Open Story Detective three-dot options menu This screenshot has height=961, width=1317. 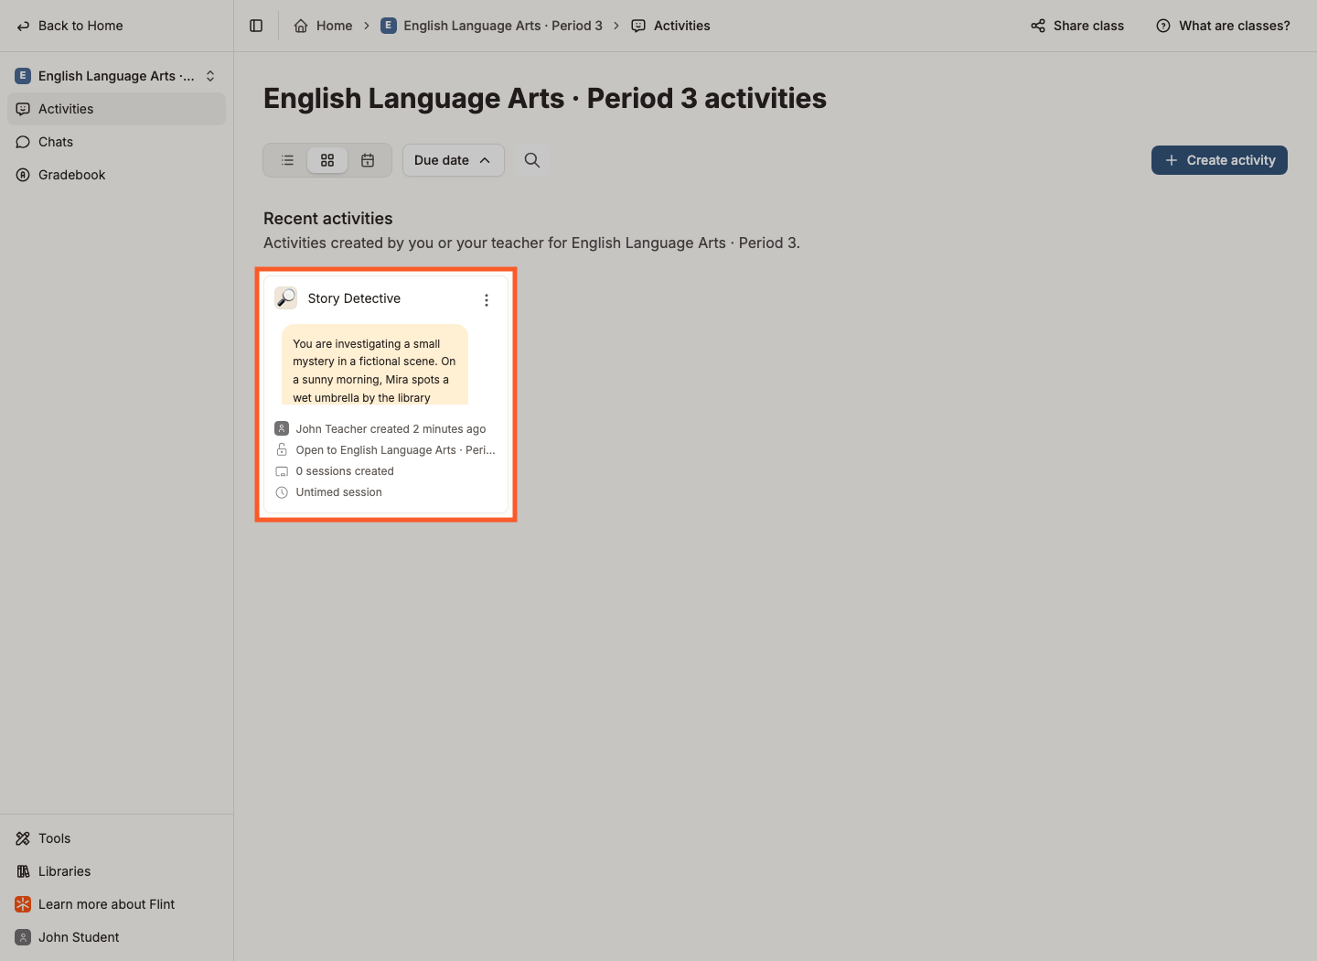pos(487,300)
